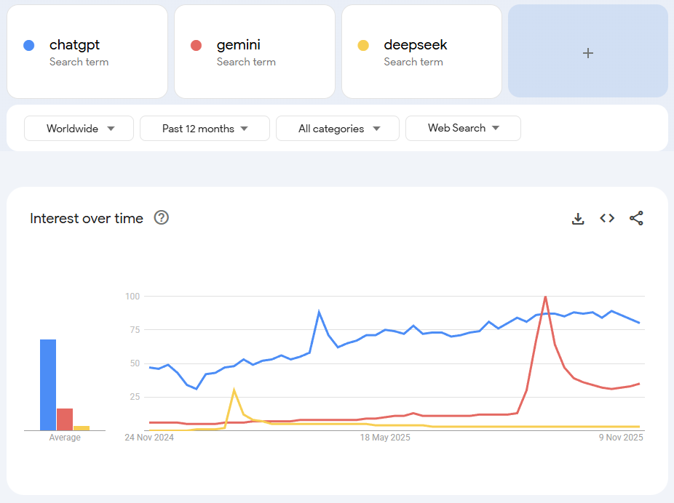The height and width of the screenshot is (503, 674).
Task: Open the All categories dropdown
Action: coord(338,129)
